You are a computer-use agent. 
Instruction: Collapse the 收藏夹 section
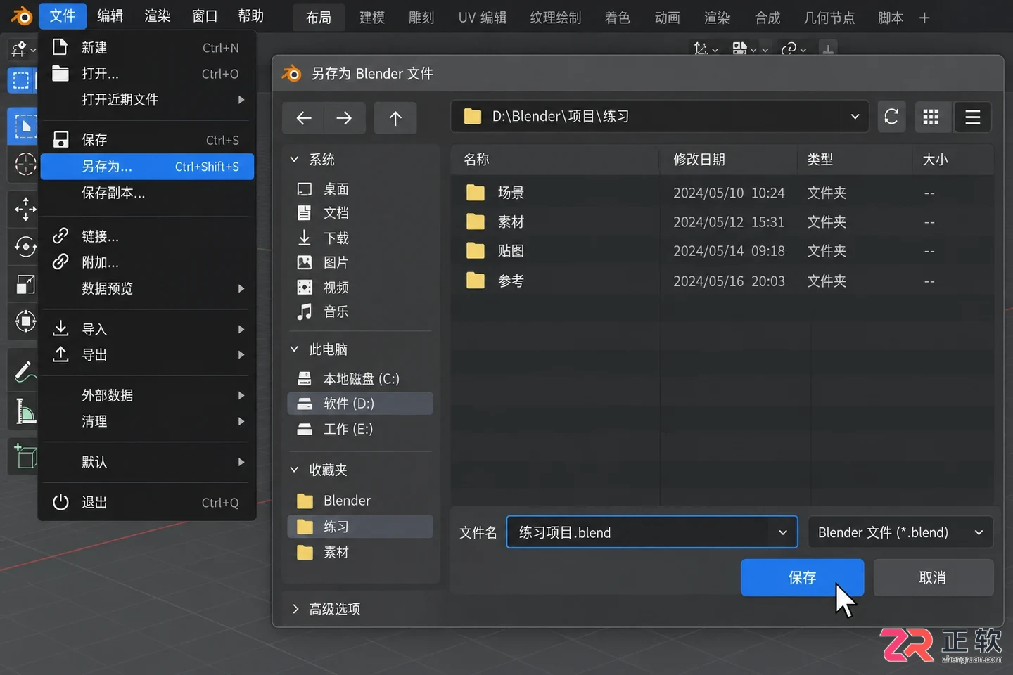(x=295, y=470)
